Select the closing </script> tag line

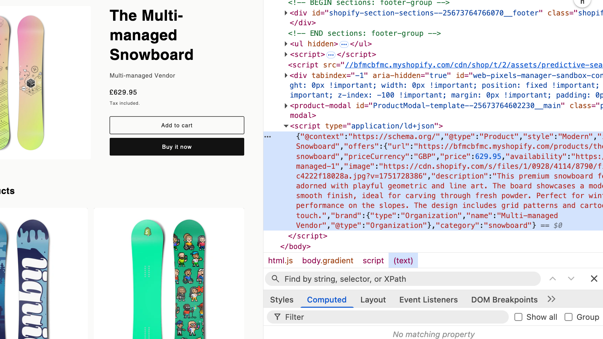[308, 236]
